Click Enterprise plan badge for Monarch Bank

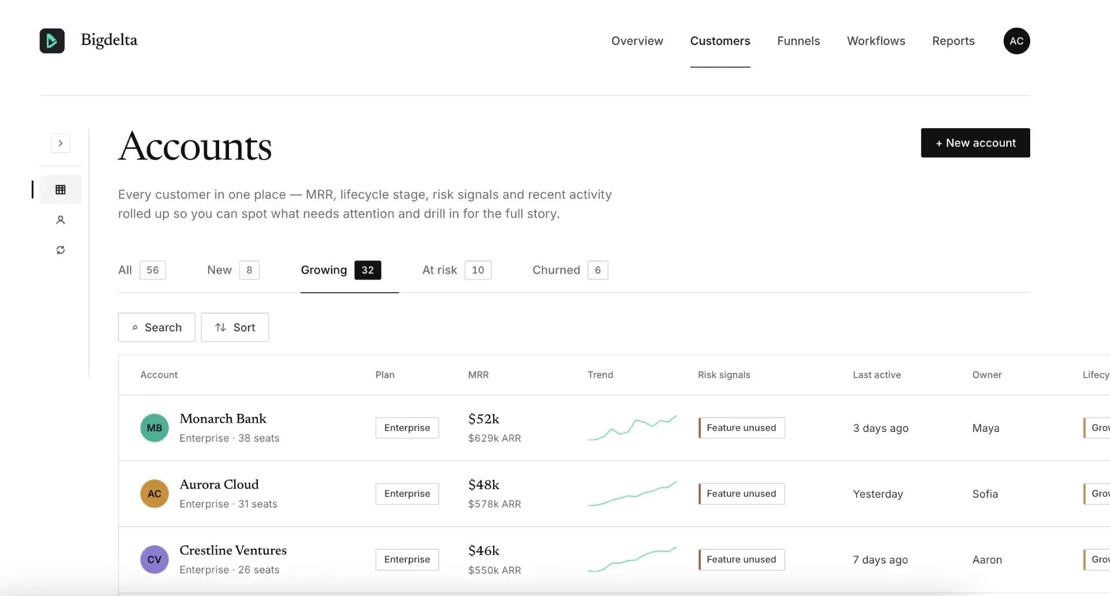407,428
